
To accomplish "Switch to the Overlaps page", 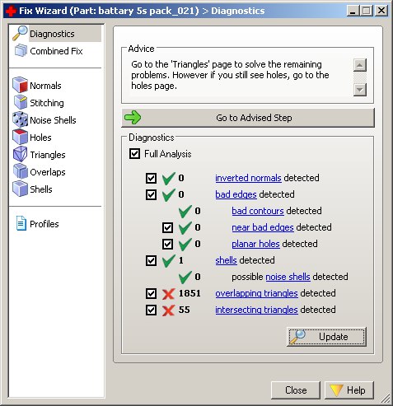I will coord(48,172).
